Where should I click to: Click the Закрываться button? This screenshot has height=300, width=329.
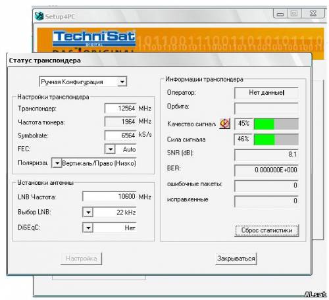tap(236, 259)
